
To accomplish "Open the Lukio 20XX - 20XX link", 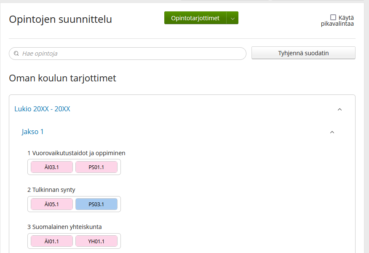I will (x=43, y=109).
